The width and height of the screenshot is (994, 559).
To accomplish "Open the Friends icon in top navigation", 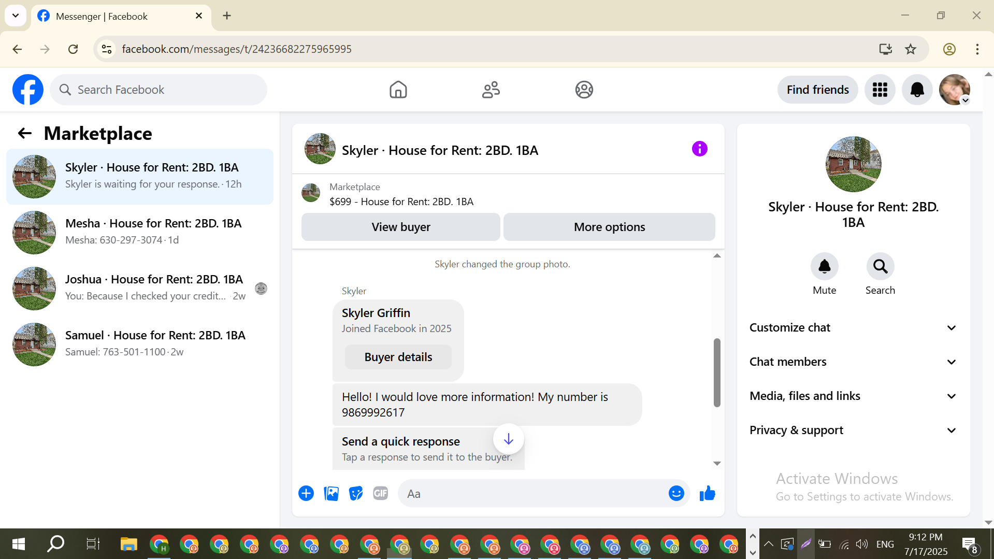I will tap(491, 90).
